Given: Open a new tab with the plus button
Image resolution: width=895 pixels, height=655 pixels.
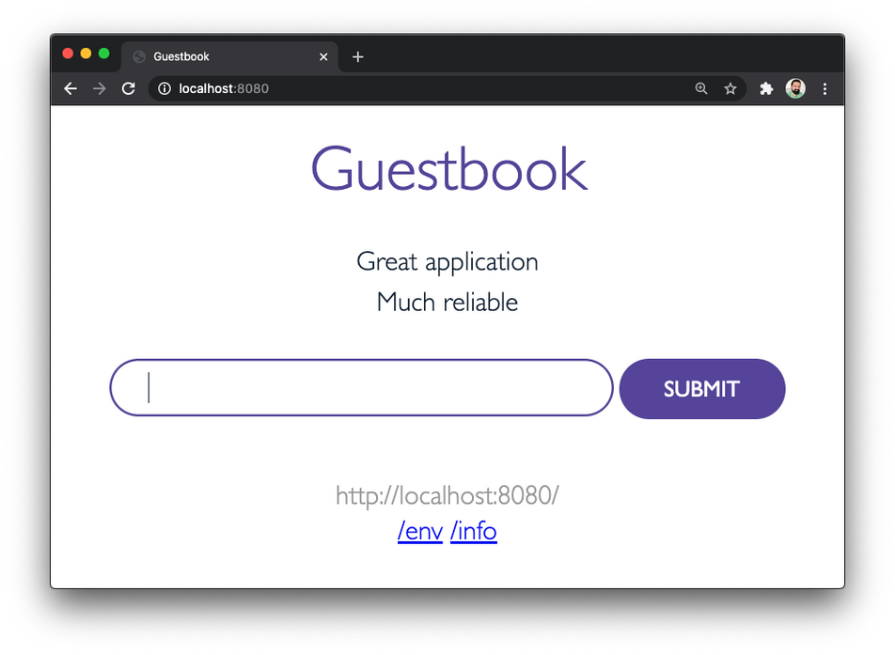Looking at the screenshot, I should [357, 56].
